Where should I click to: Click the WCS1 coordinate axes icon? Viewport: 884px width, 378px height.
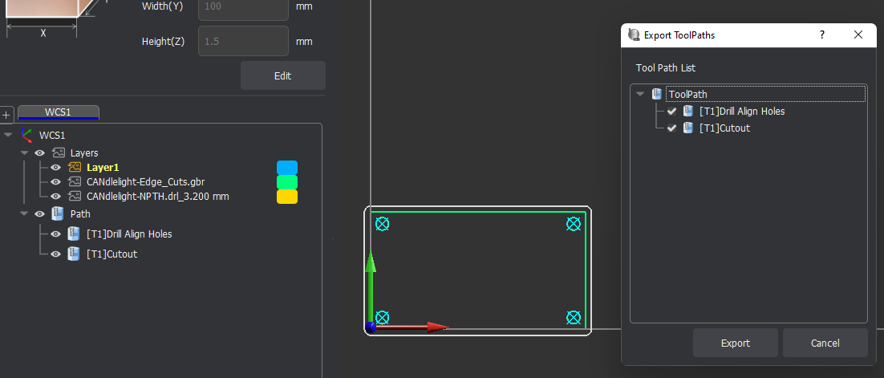pos(26,136)
